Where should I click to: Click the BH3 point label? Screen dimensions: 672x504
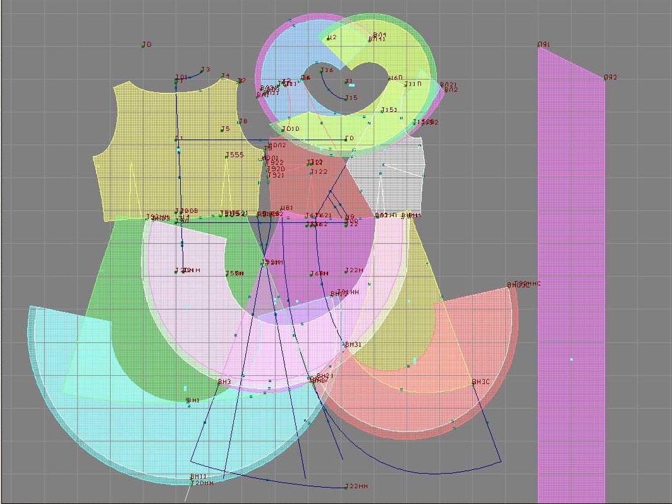pyautogui.click(x=219, y=382)
